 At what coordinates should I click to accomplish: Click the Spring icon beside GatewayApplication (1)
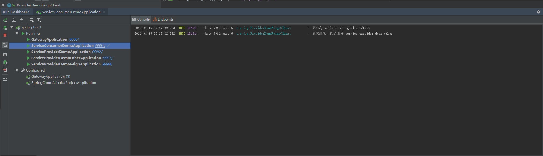coord(28,77)
